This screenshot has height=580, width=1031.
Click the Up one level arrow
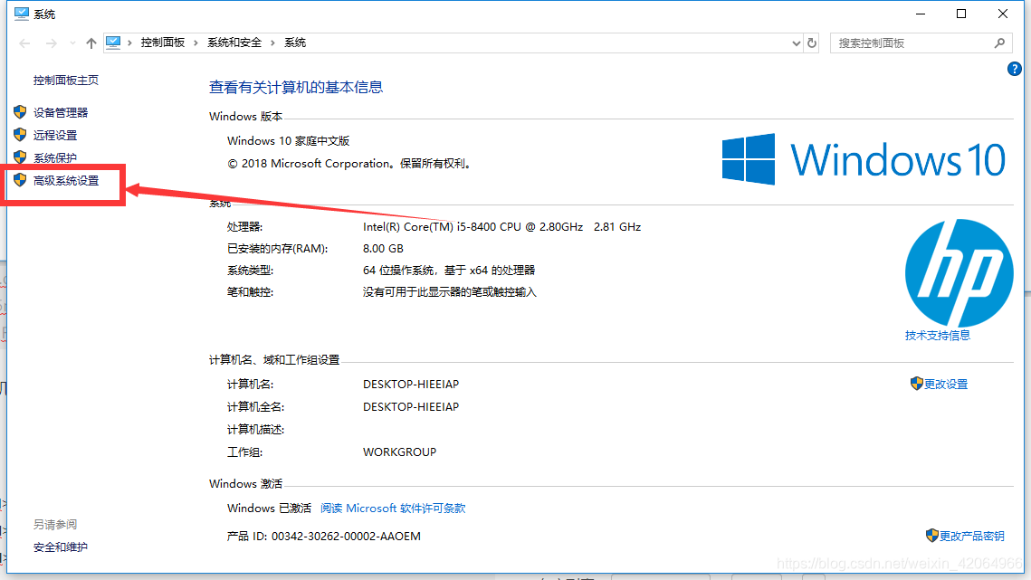click(x=91, y=43)
